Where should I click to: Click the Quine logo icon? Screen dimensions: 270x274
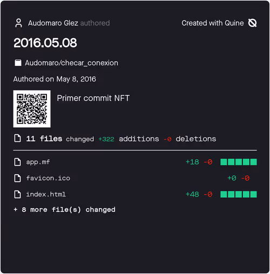(253, 23)
